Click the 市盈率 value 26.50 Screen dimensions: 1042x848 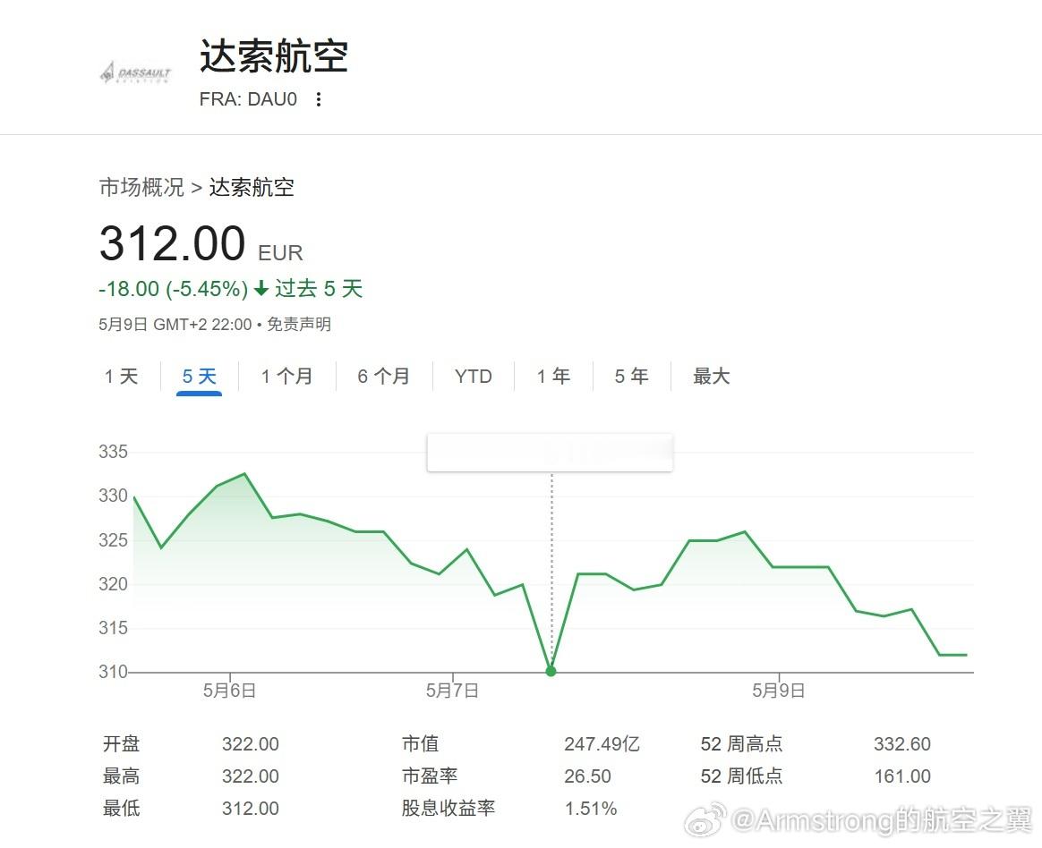tap(587, 776)
